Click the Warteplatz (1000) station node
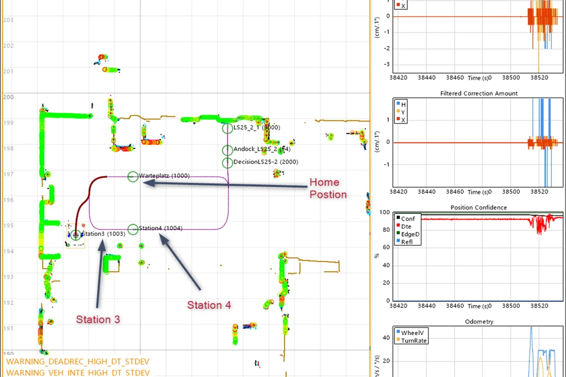The image size is (566, 377). [133, 177]
